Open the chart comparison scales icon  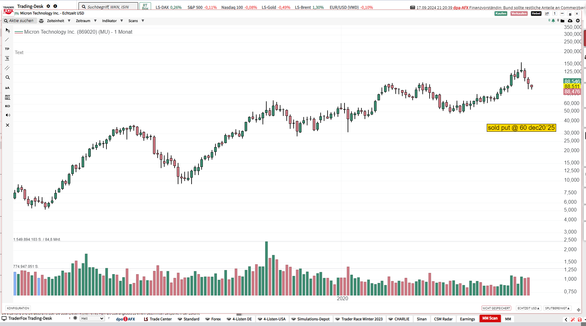pos(41,21)
